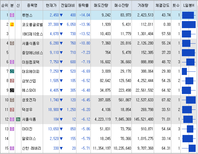The width and height of the screenshot is (198, 154).
Task: Click the candle chart for 코오롱글로벌
Action: (x=189, y=24)
